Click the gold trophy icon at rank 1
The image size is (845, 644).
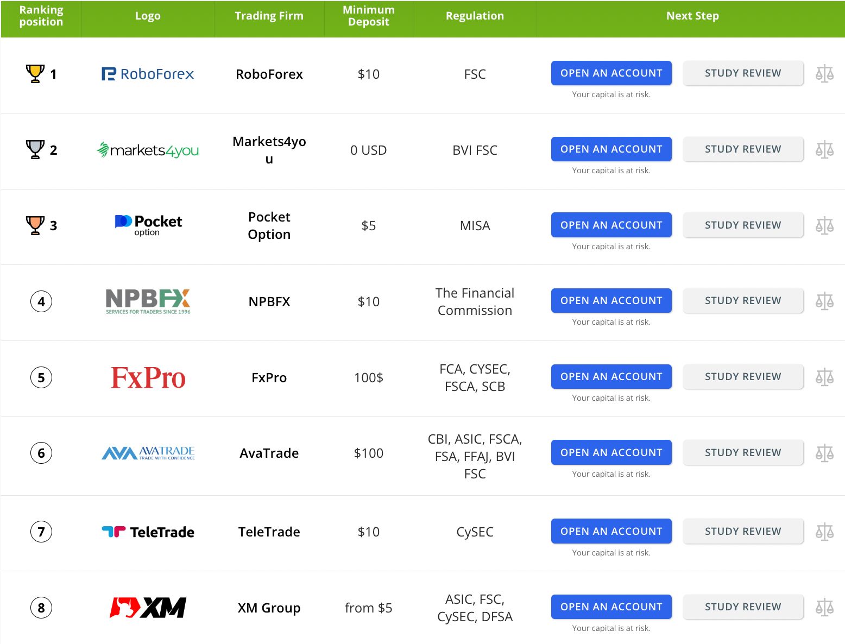35,73
